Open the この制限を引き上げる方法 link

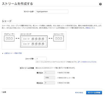point(88,62)
